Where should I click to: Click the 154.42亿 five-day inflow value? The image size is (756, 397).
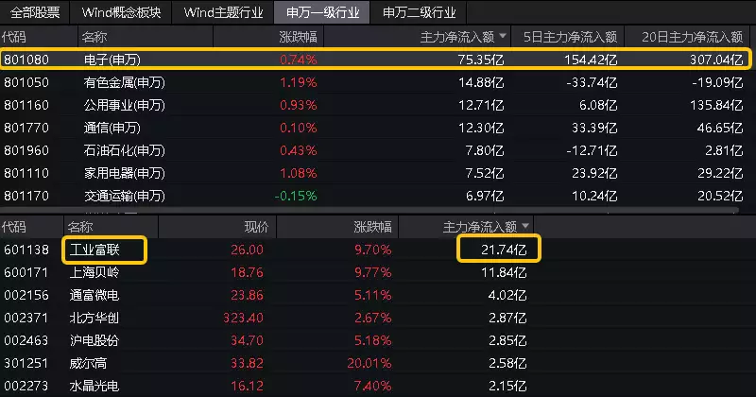591,60
